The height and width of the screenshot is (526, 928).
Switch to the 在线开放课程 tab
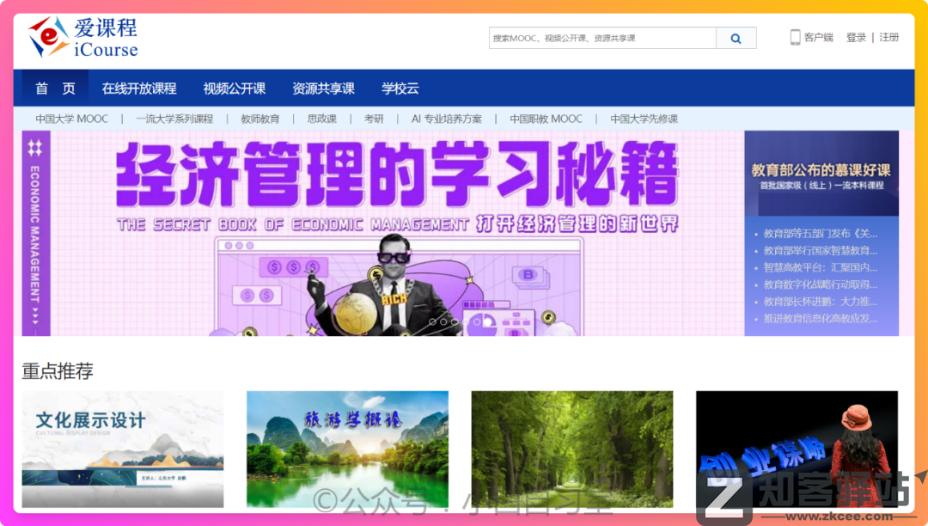point(139,87)
